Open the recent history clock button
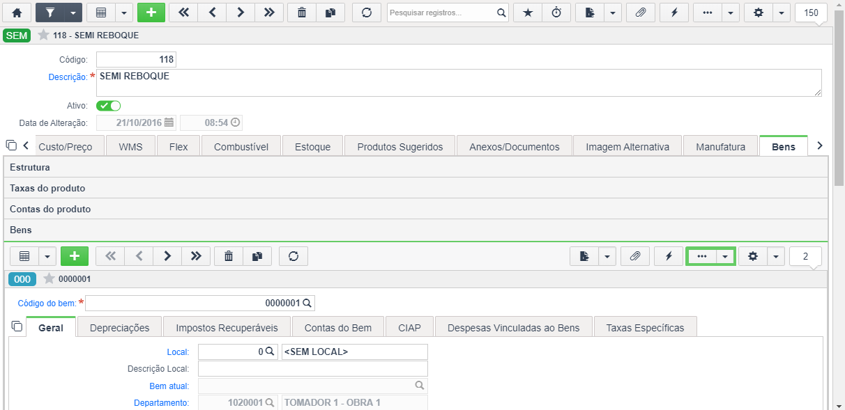Viewport: 845px width, 410px height. [x=556, y=13]
